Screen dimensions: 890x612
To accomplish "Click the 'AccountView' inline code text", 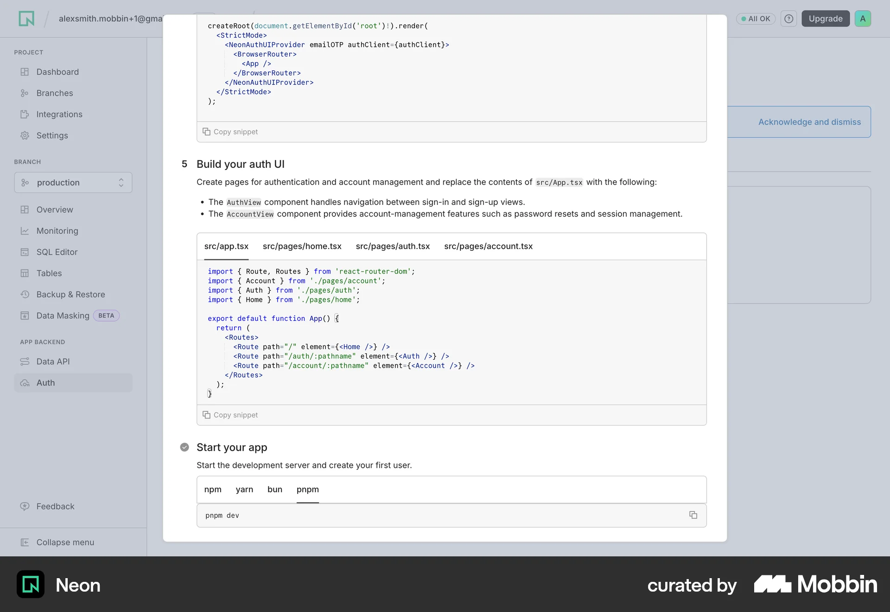I will pos(250,214).
